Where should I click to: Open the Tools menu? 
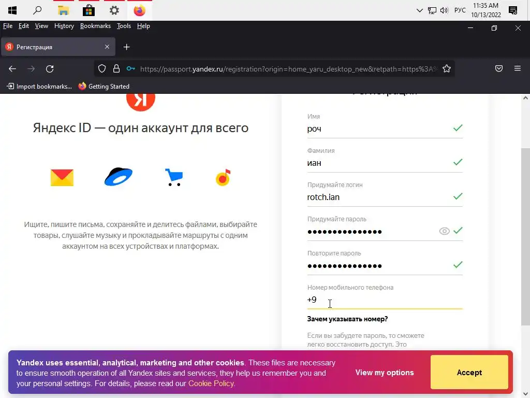click(x=124, y=26)
